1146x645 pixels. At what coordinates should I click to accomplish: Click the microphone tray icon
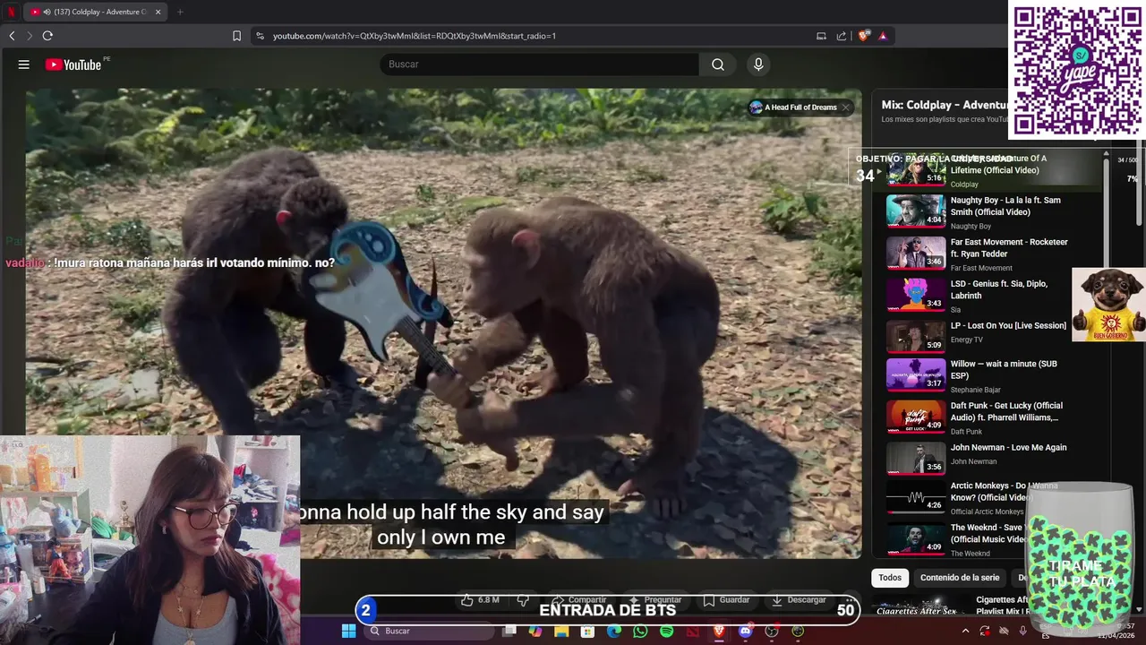click(x=1022, y=632)
